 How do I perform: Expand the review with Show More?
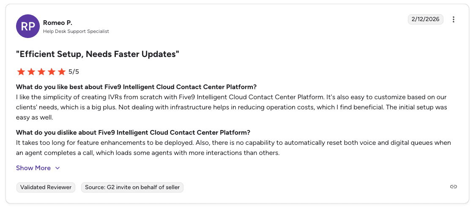(33, 168)
